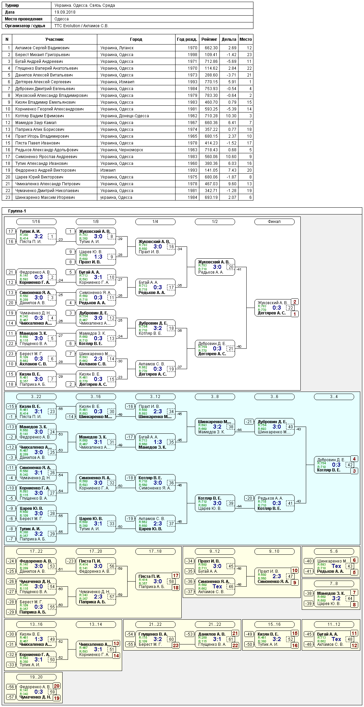Click second place badge next to Жуковский
The height and width of the screenshot is (707, 364).
point(295,302)
